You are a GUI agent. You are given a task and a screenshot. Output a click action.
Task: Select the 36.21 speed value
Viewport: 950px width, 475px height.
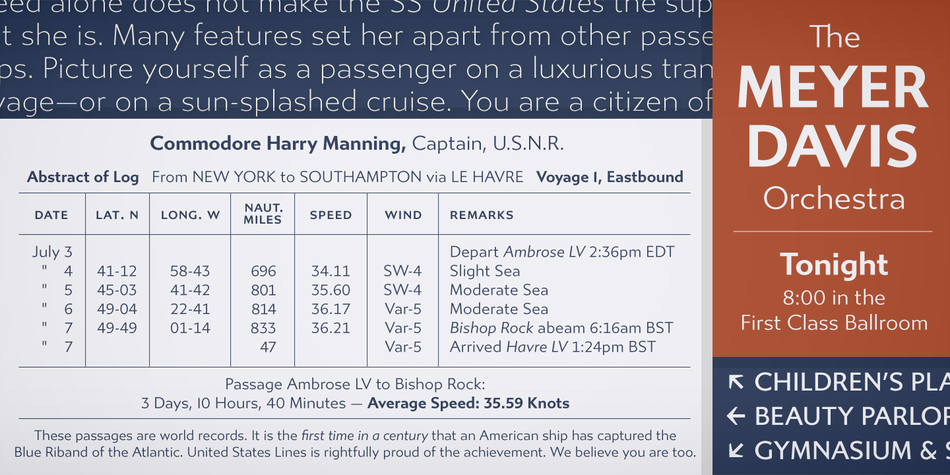[331, 328]
